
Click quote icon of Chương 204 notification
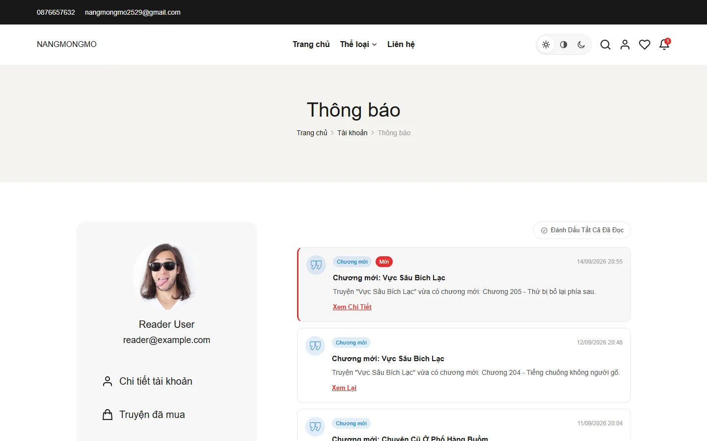coord(315,346)
